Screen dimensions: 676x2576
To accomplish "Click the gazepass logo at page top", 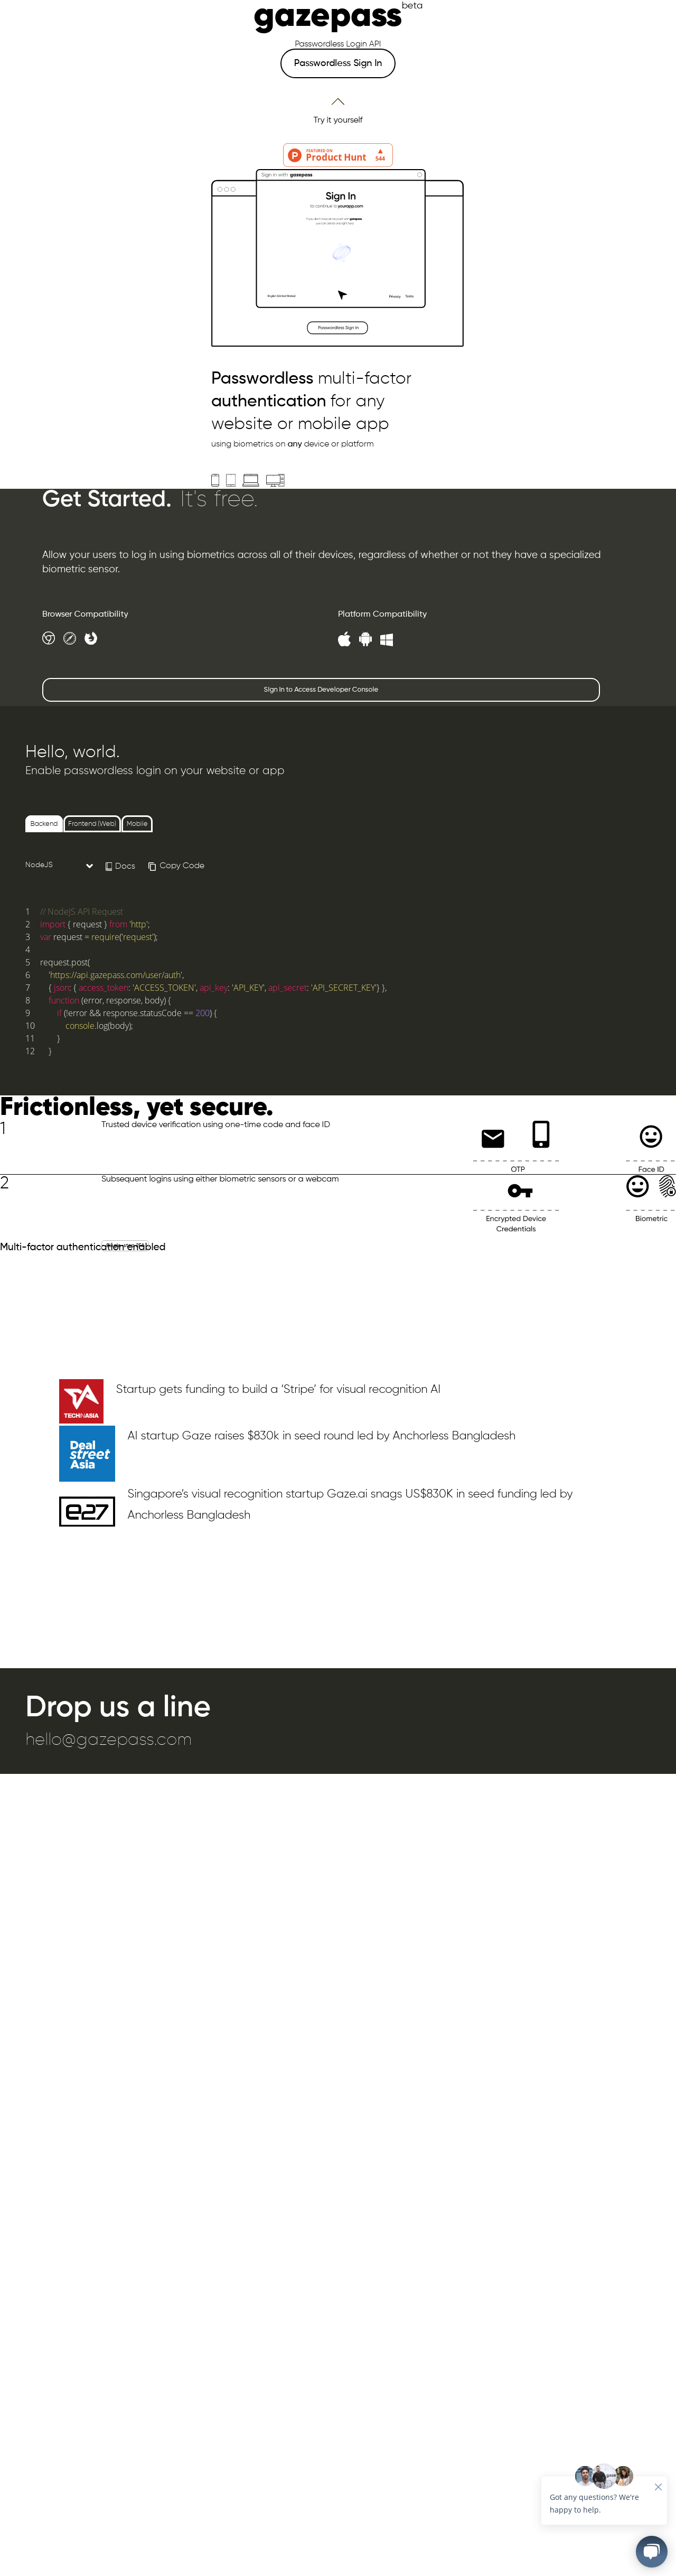I will [x=328, y=17].
